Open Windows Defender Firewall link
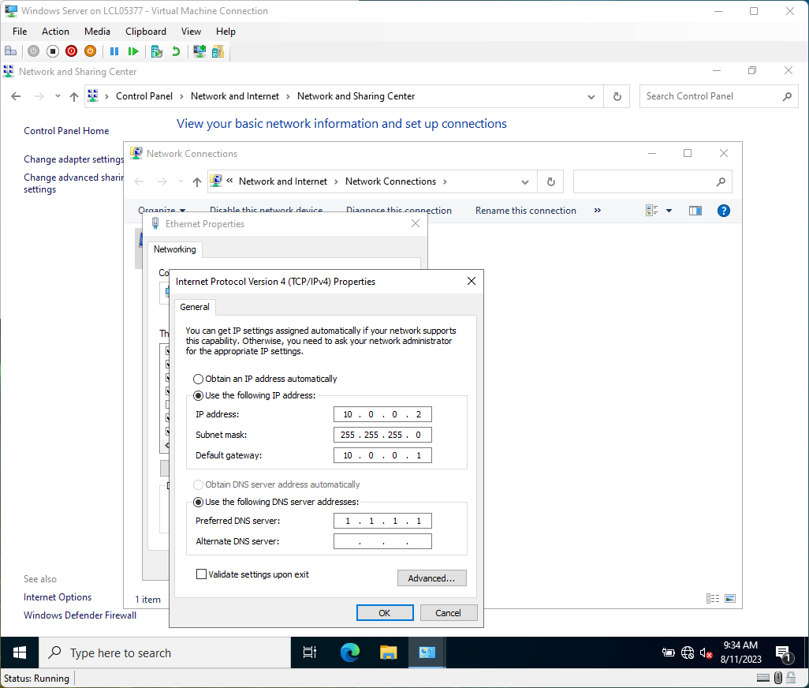 pyautogui.click(x=79, y=615)
